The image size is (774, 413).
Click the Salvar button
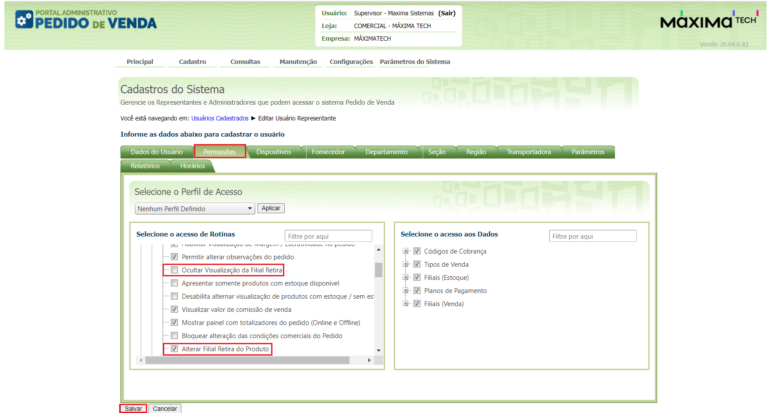pos(133,408)
